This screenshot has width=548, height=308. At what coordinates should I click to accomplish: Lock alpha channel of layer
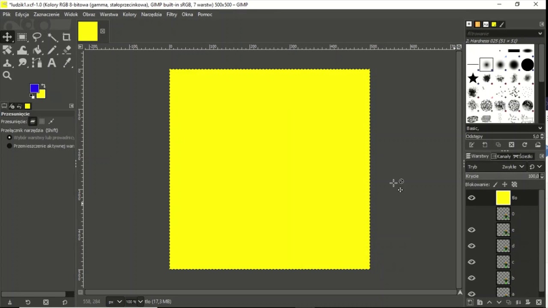[514, 184]
